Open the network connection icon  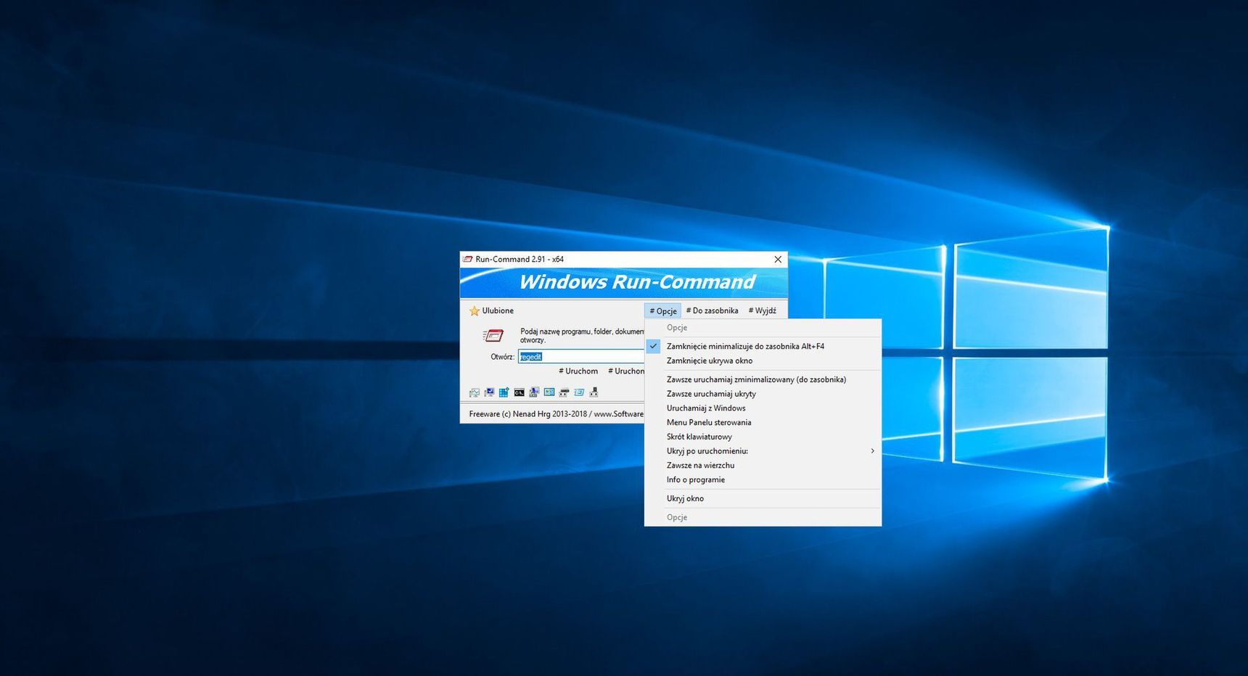(x=594, y=392)
